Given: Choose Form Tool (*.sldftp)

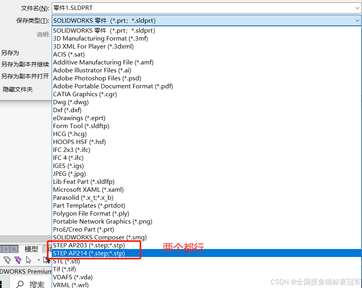Looking at the screenshot, I should [206, 126].
